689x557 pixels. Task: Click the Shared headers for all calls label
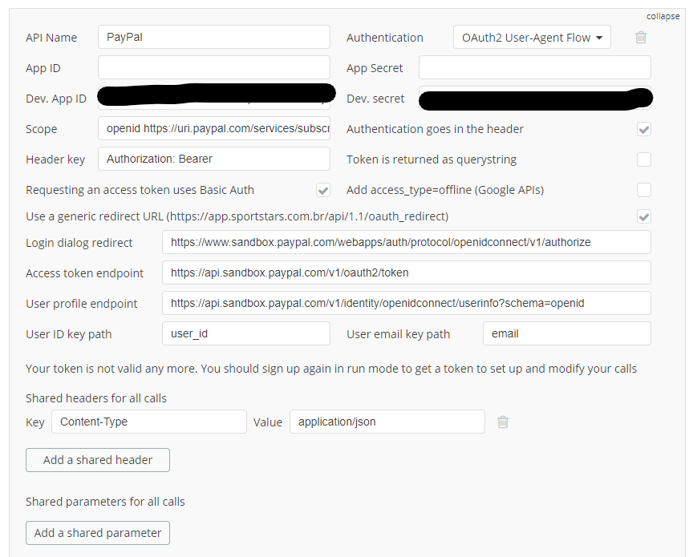coord(96,398)
